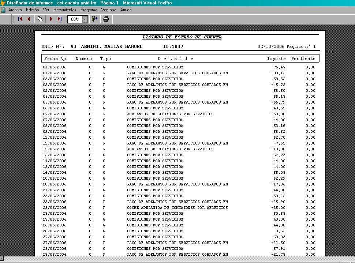Click the importe value -50,00

pyautogui.click(x=278, y=114)
